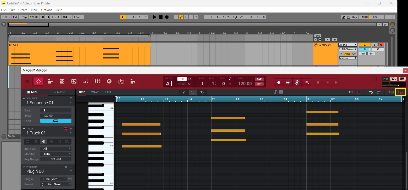The image size is (408, 190).
Task: Select the pencil draw tool in MPC grid
Action: point(184,92)
